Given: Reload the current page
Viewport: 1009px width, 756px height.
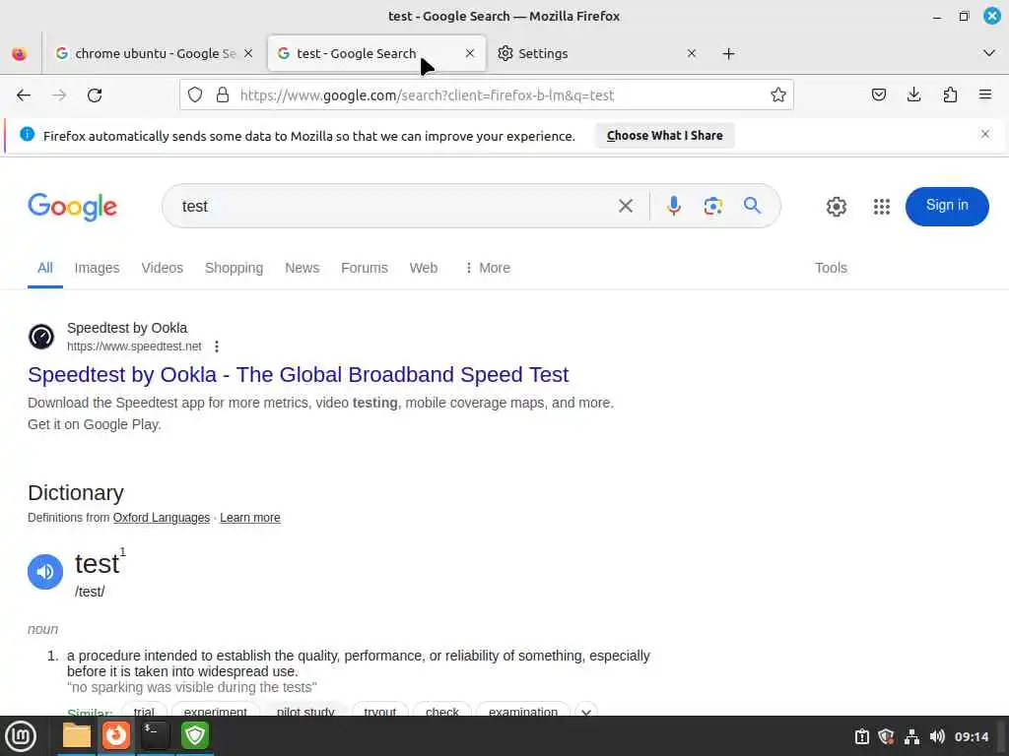Looking at the screenshot, I should tap(95, 95).
